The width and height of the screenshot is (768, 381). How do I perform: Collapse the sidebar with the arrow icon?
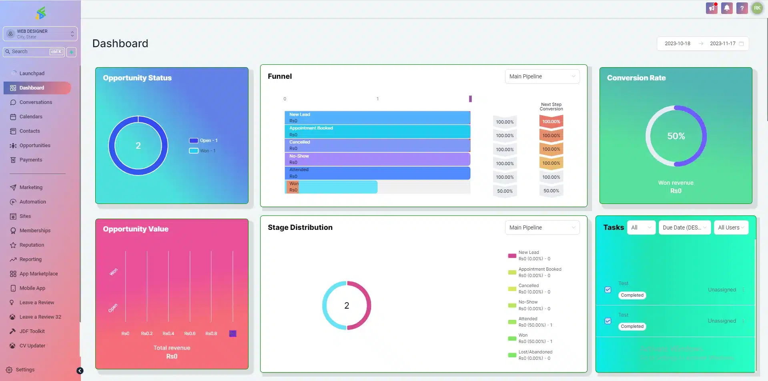tap(80, 371)
